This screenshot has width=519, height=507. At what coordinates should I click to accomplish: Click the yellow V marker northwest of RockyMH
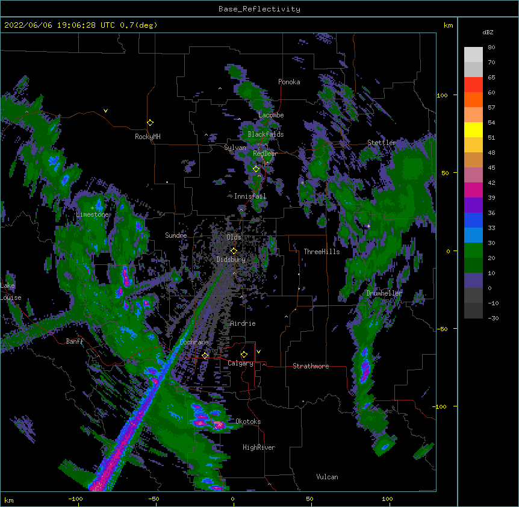point(105,111)
